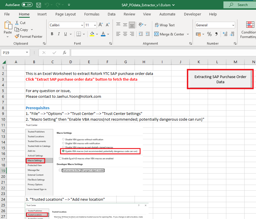Expand Name Box dropdown arrow
Screen dimensions: 256x219
[27, 52]
